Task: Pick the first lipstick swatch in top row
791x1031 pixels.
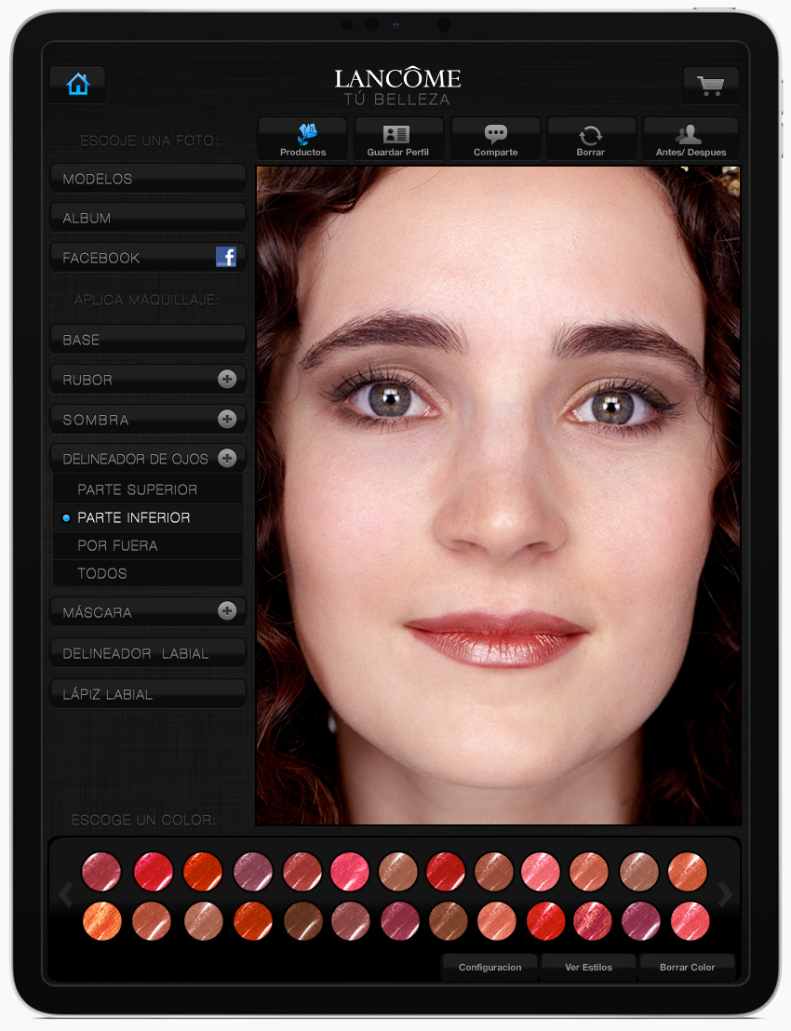Action: tap(101, 872)
